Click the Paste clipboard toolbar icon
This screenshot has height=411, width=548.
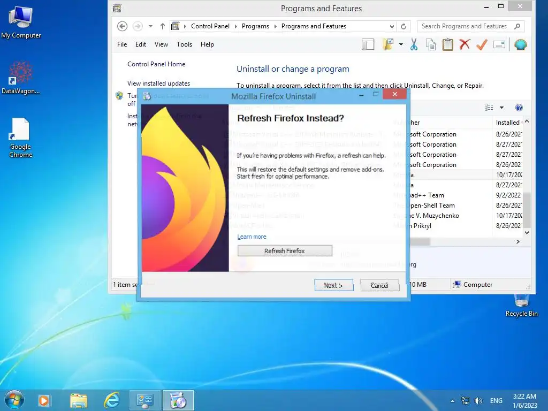[448, 44]
